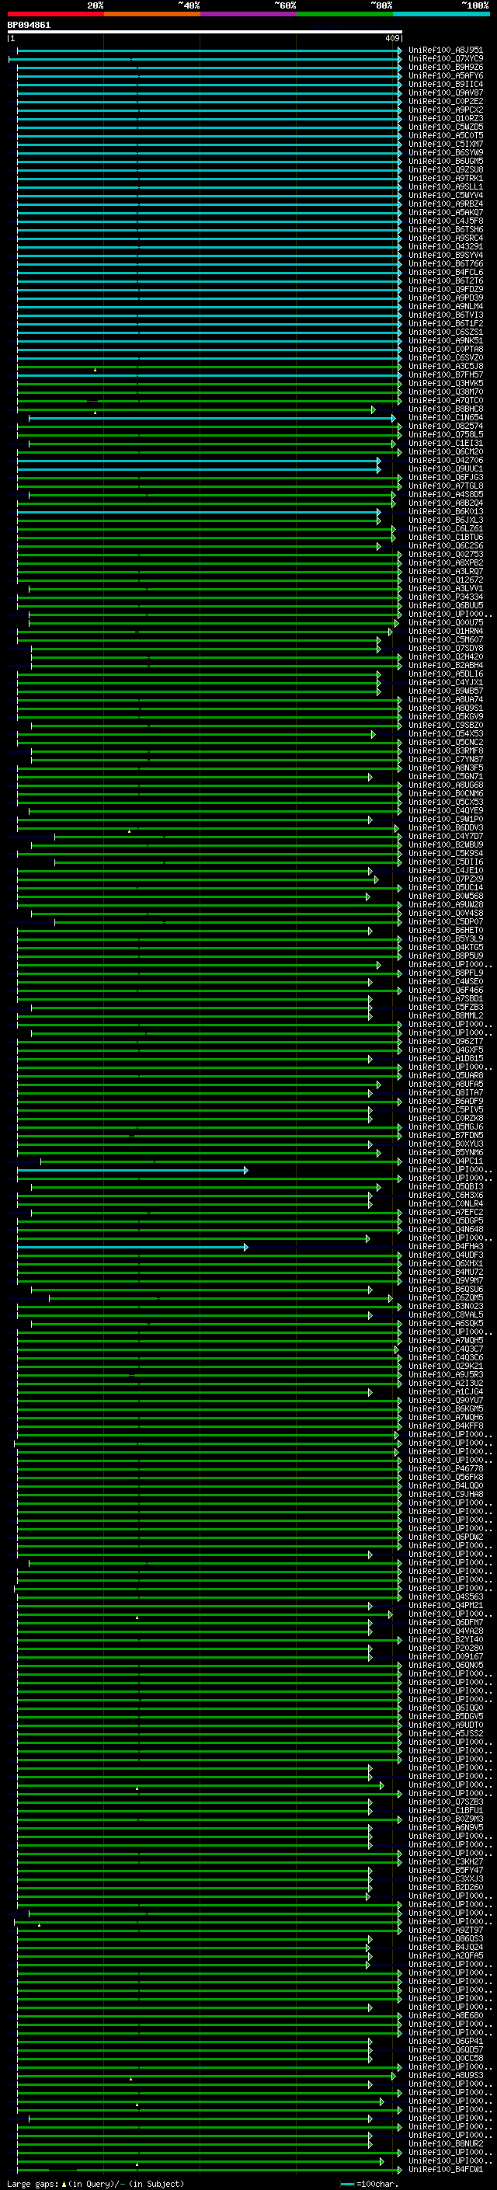This screenshot has height=2190, width=497.
Task: Select hit UniRef100_B6JXL3
Action: pyautogui.click(x=446, y=521)
